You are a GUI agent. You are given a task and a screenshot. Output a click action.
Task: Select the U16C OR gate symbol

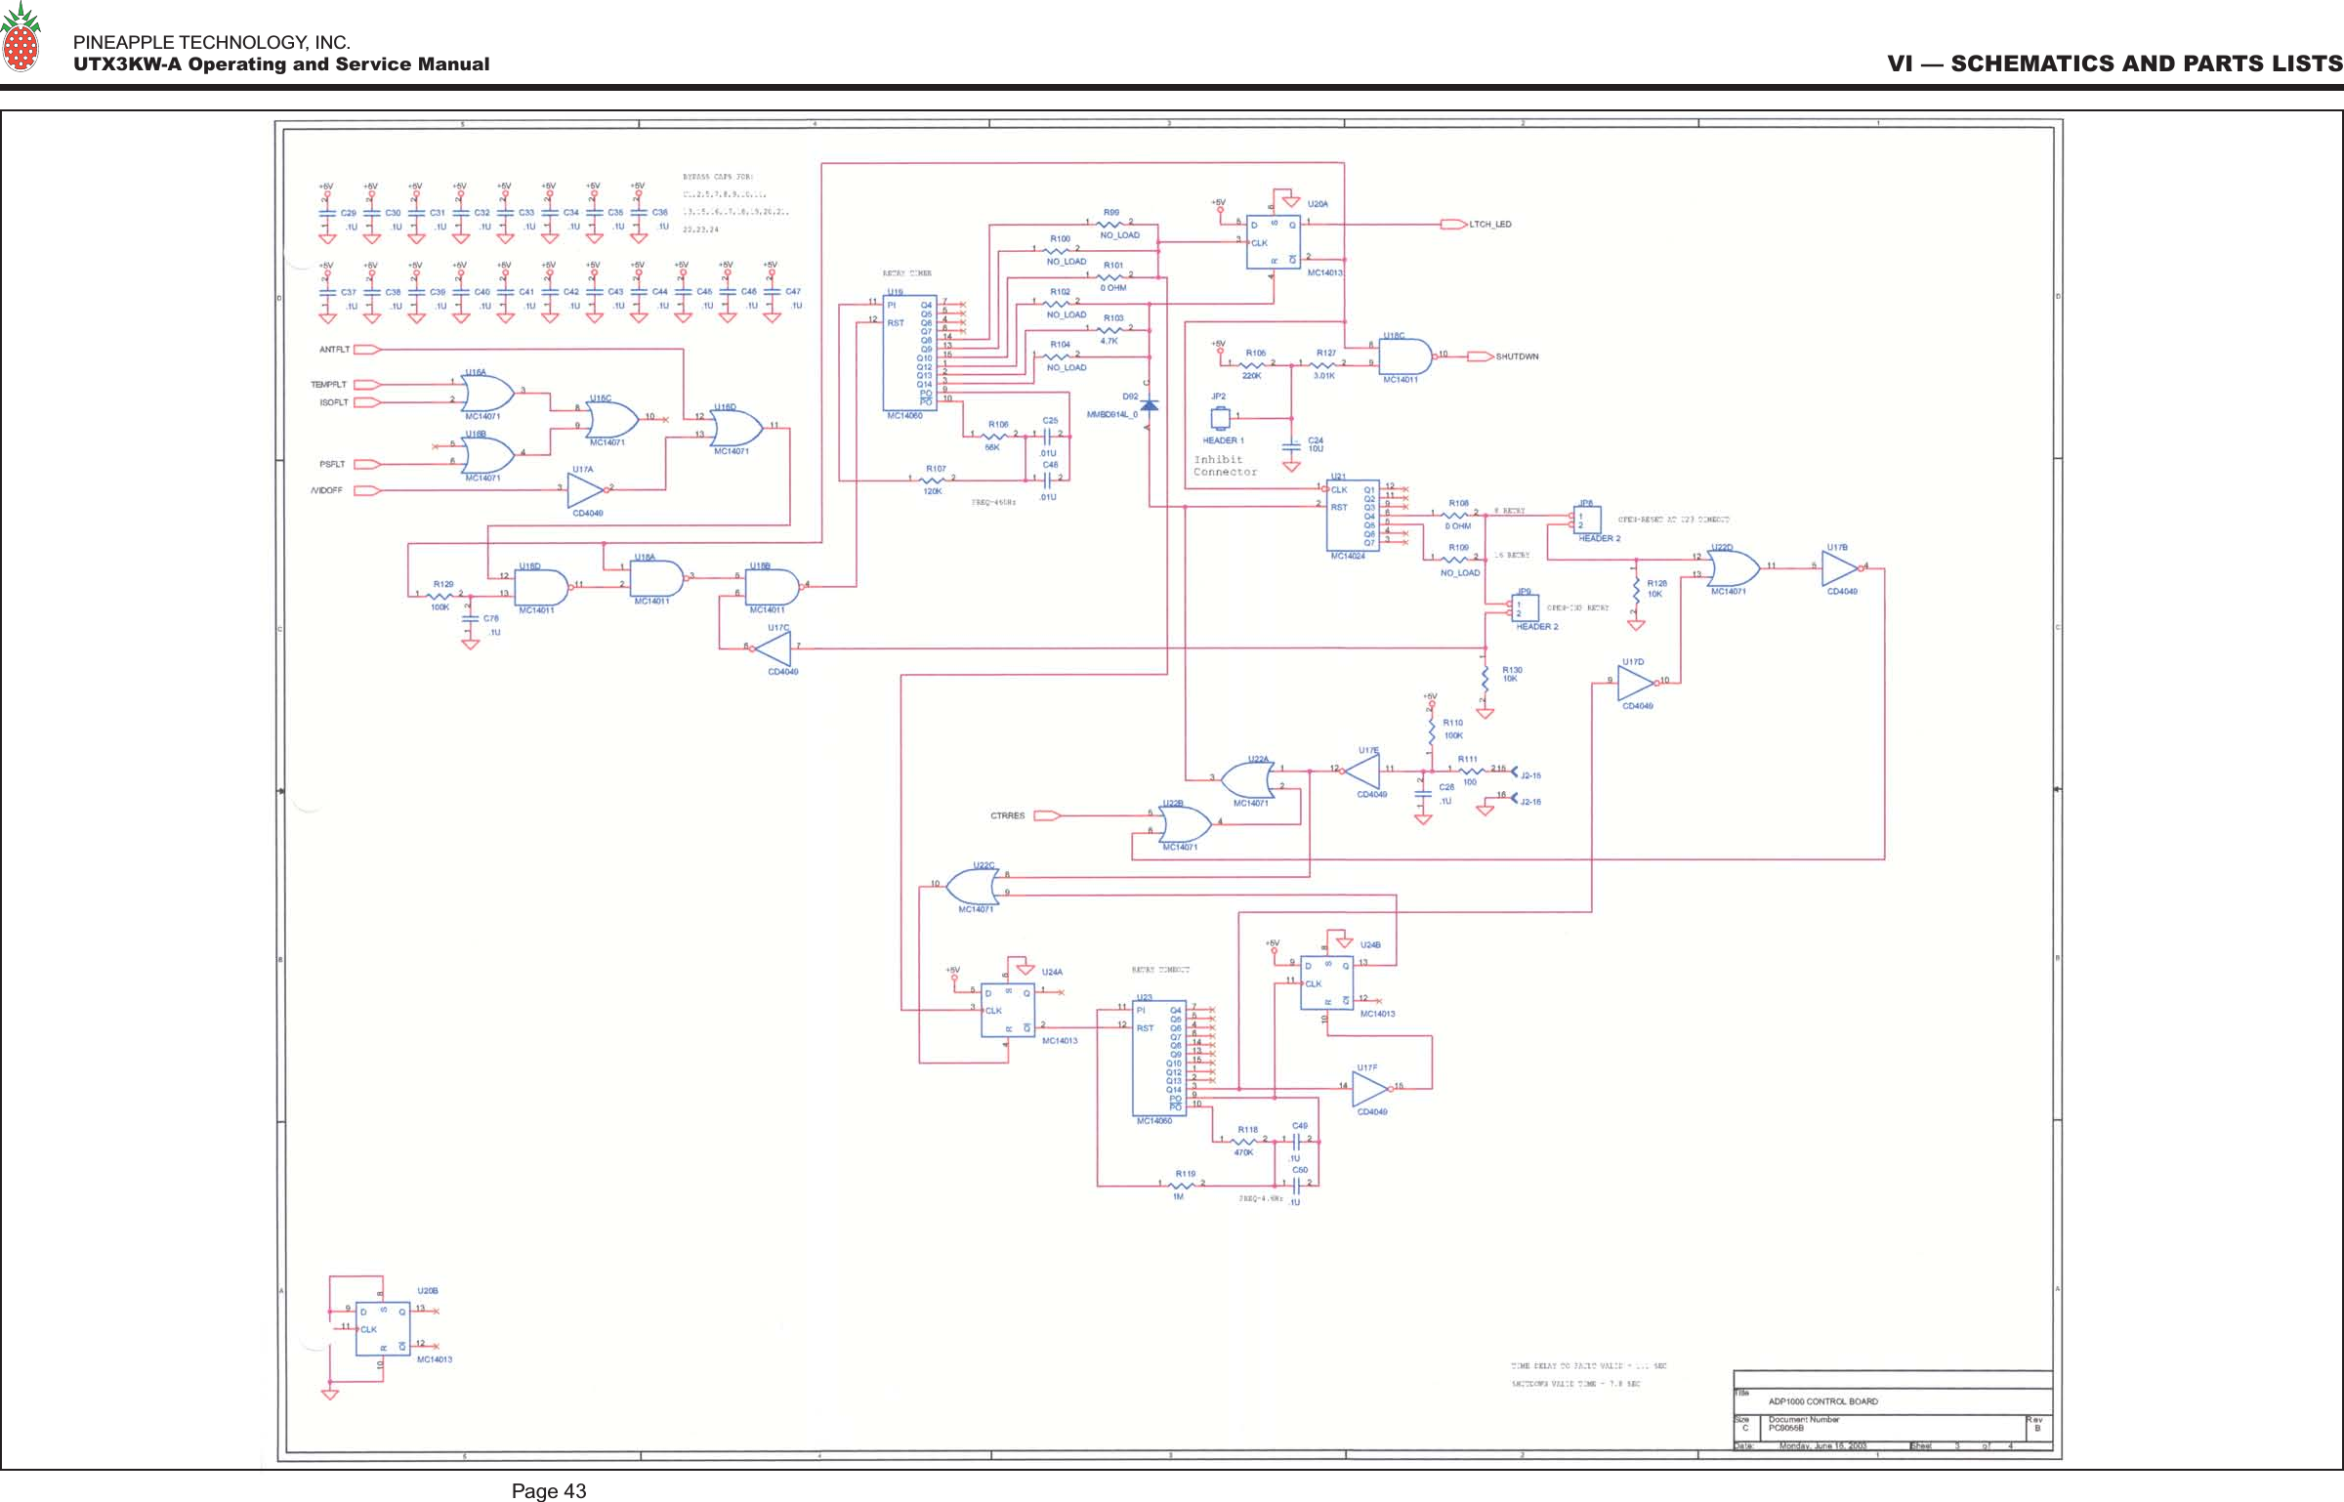[612, 420]
